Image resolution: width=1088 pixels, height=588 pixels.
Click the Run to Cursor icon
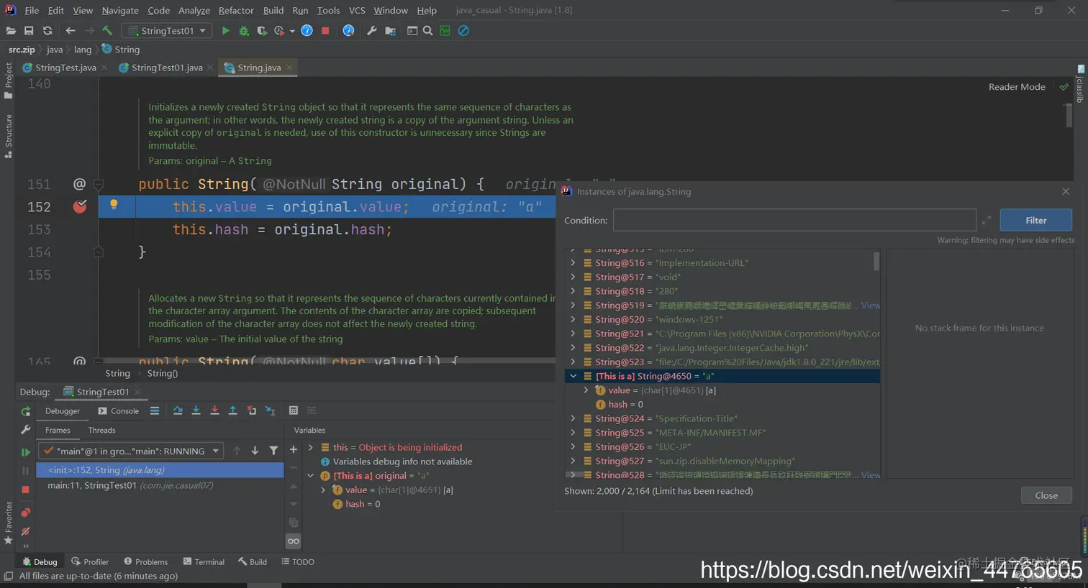coord(270,410)
